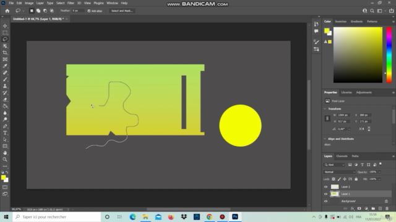This screenshot has width=396, height=222.
Task: Select the Hand tool
Action: pyautogui.click(x=5, y=153)
